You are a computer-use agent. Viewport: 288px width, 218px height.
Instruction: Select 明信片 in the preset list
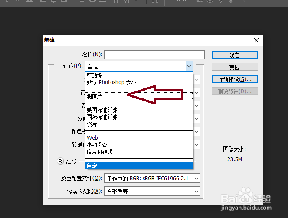[139, 96]
